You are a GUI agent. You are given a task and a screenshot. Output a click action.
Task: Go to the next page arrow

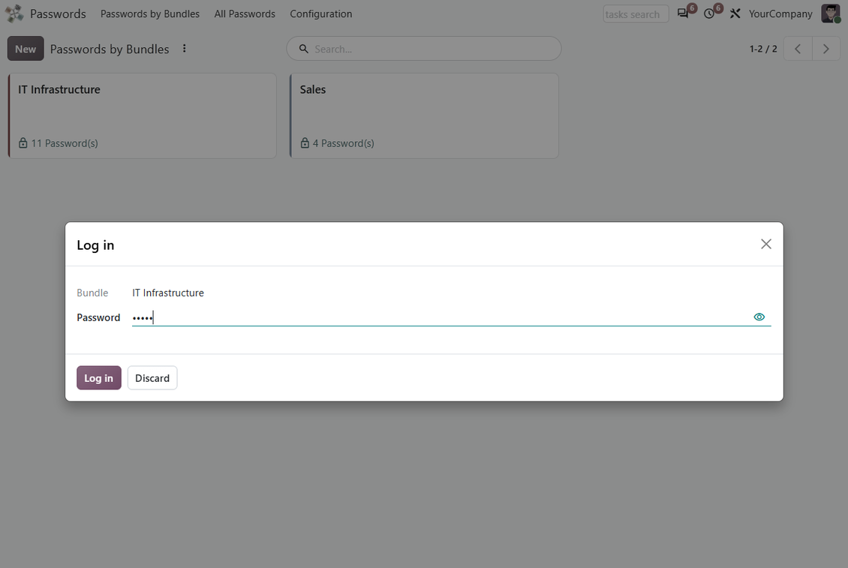[825, 49]
